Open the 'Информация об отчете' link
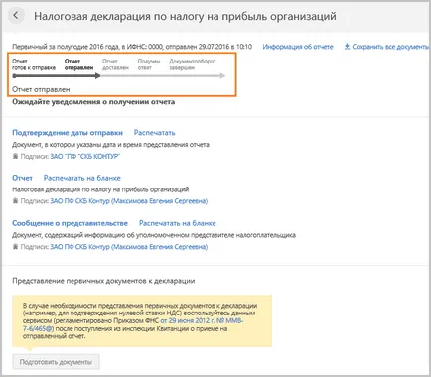This screenshot has height=377, width=431. (x=298, y=47)
